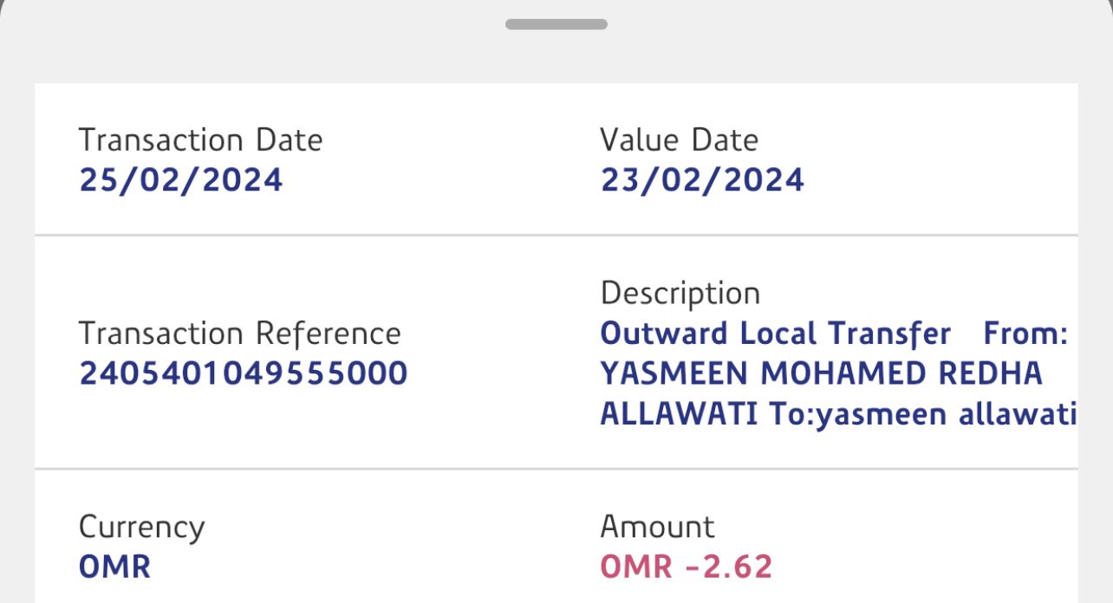Click divider line below the dates row
The image size is (1113, 603).
click(556, 235)
